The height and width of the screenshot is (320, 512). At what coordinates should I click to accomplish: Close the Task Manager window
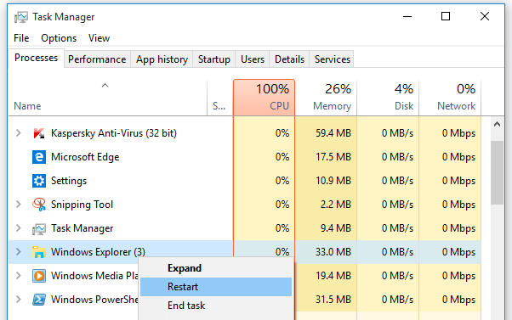[x=485, y=16]
